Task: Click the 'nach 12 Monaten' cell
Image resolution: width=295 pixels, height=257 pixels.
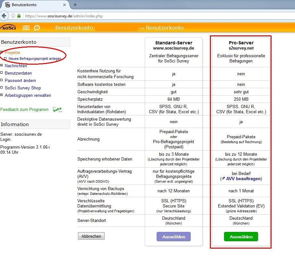Action: click(174, 191)
